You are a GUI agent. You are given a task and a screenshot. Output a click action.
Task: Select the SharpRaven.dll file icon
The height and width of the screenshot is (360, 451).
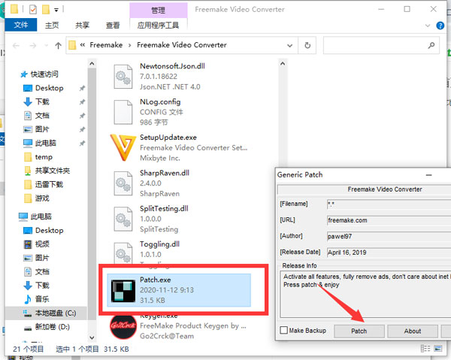[x=123, y=183]
